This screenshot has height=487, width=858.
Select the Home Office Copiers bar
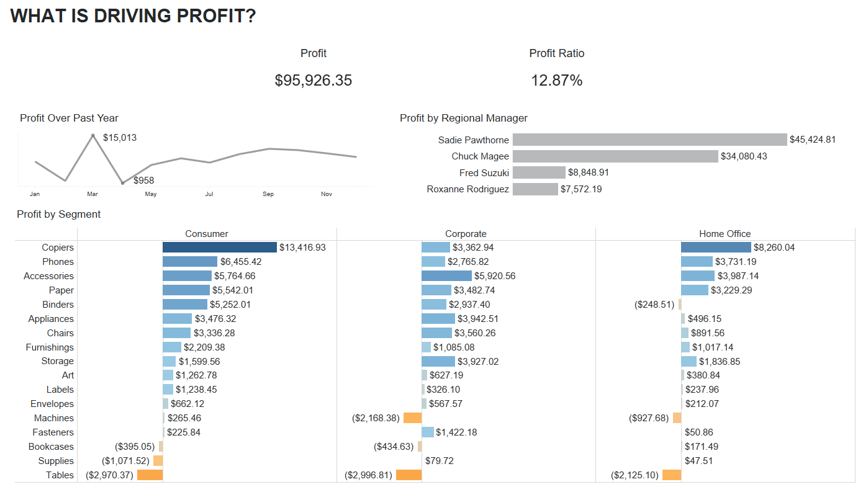(x=716, y=248)
